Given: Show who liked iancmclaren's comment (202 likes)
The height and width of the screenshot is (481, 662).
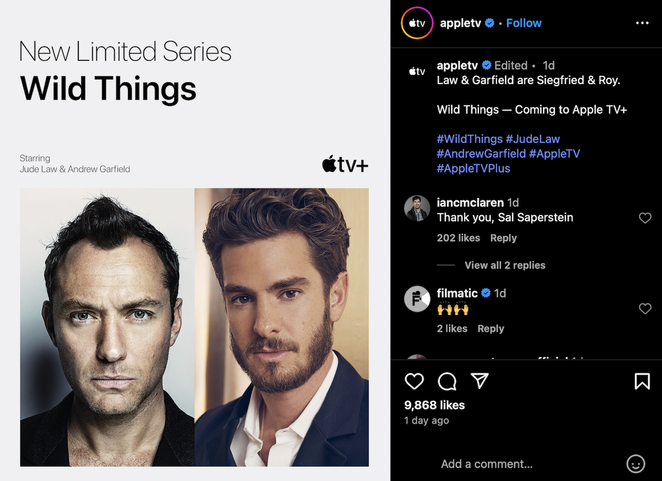Looking at the screenshot, I should click(x=458, y=238).
